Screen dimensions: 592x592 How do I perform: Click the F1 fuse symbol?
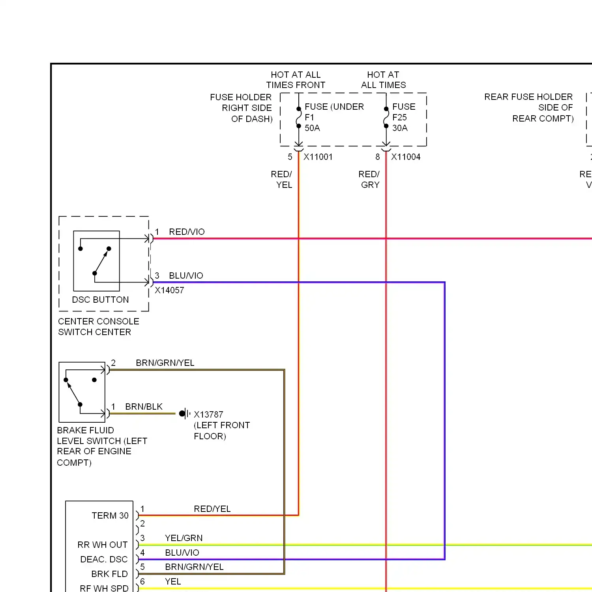tap(299, 118)
